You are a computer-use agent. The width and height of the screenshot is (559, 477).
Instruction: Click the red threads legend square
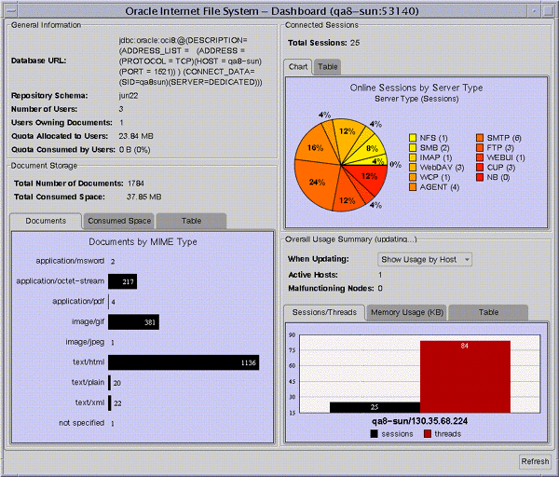coord(428,434)
